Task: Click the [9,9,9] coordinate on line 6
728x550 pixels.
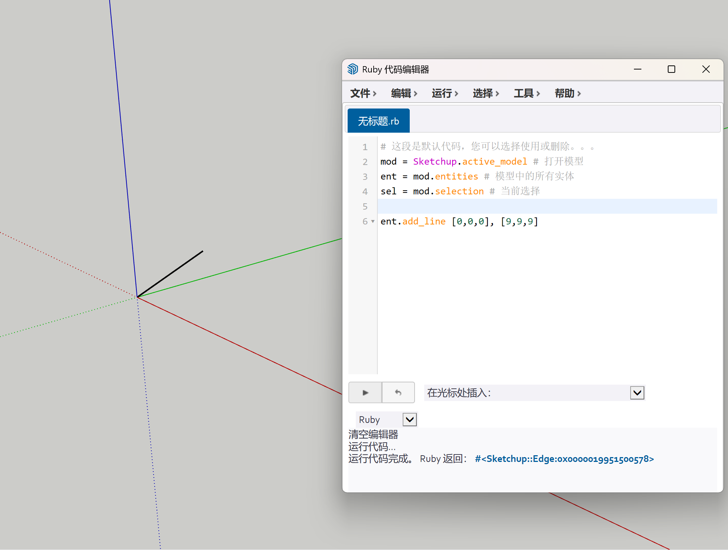Action: (519, 221)
